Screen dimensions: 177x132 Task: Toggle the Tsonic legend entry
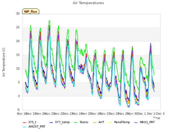click(x=81, y=122)
